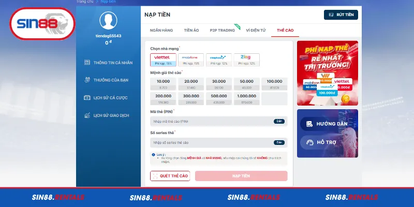Click the Nạp tiền breadcrumb link

108,2
